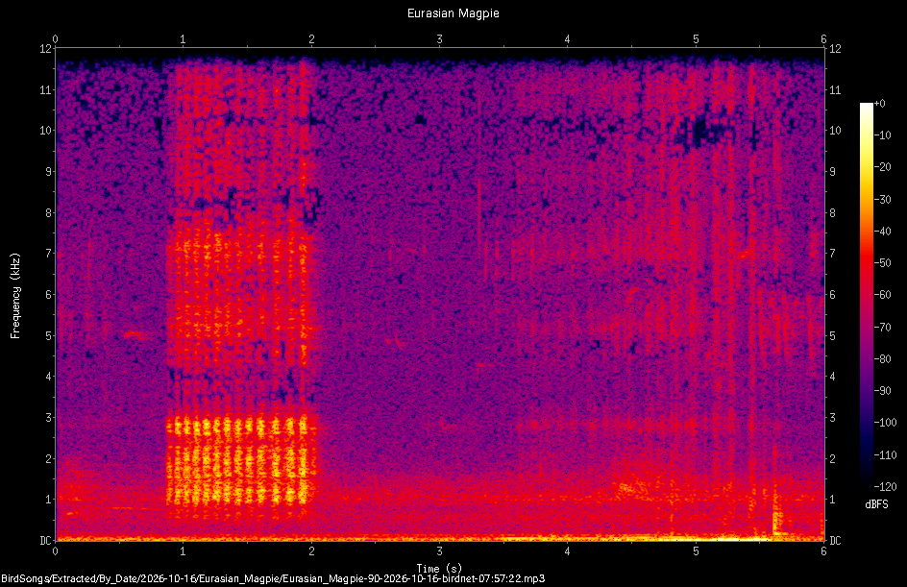Click the '10' label on the right frequency axis
The image size is (907, 587).
pos(835,131)
